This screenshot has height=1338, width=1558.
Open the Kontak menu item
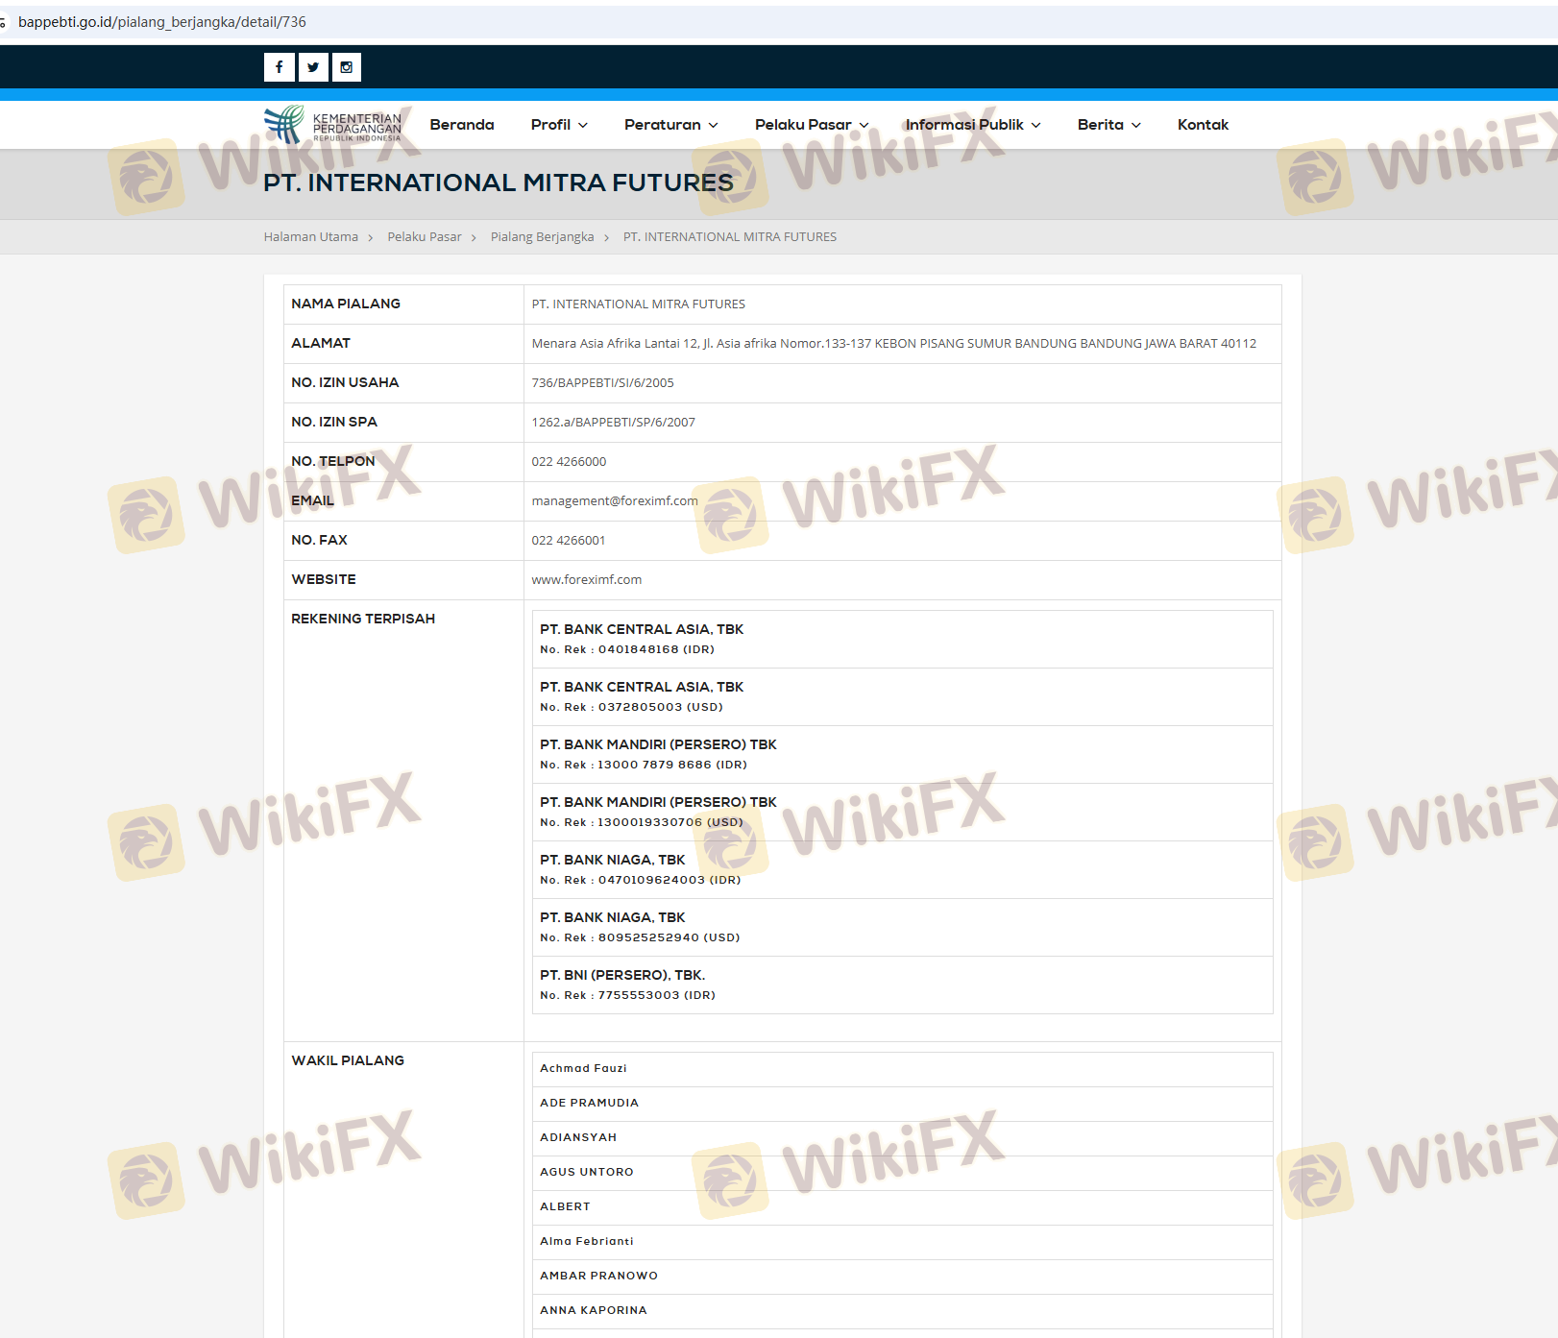coord(1203,125)
